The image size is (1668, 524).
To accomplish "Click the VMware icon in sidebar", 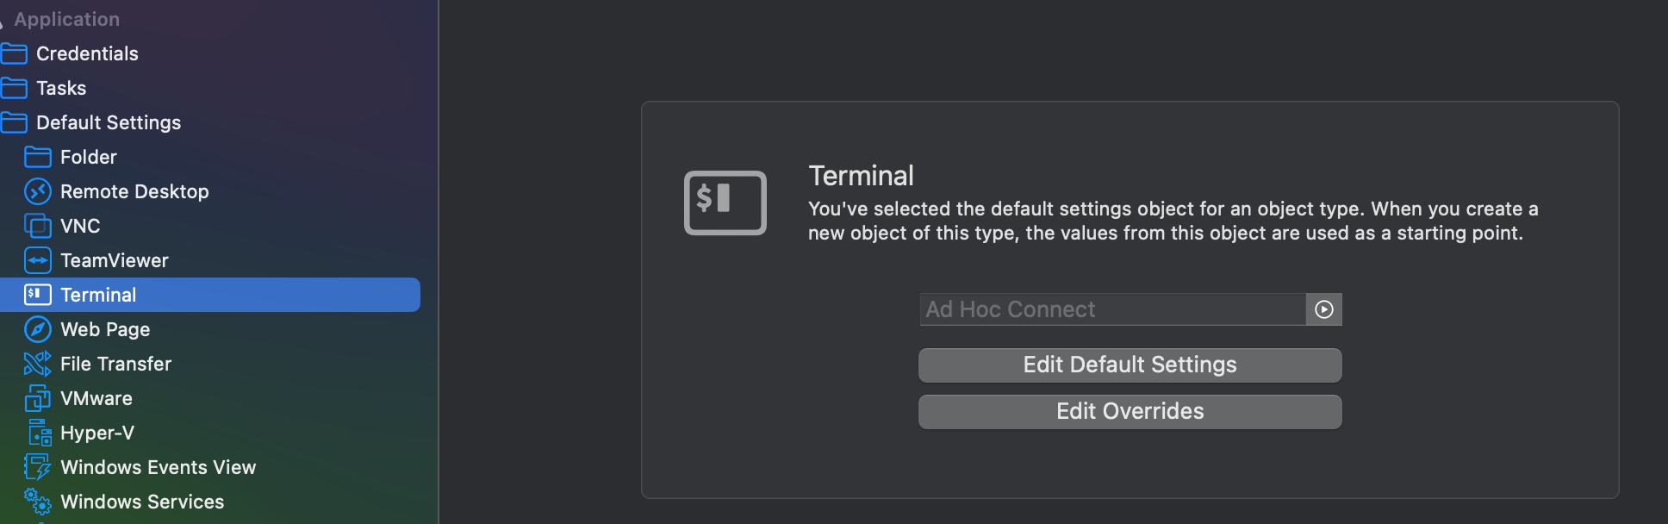I will (38, 398).
